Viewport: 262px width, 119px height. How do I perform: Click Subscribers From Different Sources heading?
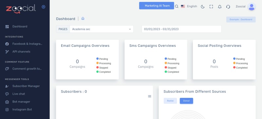195,91
